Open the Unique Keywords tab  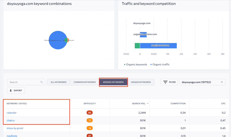141,82
